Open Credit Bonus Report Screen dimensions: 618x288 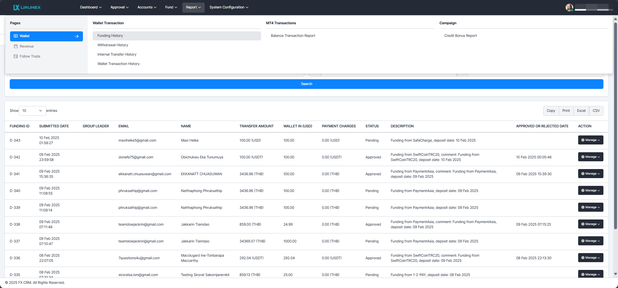[460, 36]
